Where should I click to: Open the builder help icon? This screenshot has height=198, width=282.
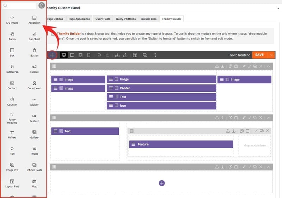click(x=155, y=55)
